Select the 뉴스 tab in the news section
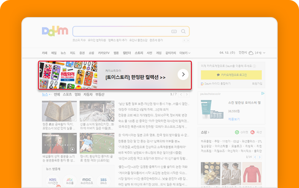This screenshot has height=188, width=299. (45, 94)
